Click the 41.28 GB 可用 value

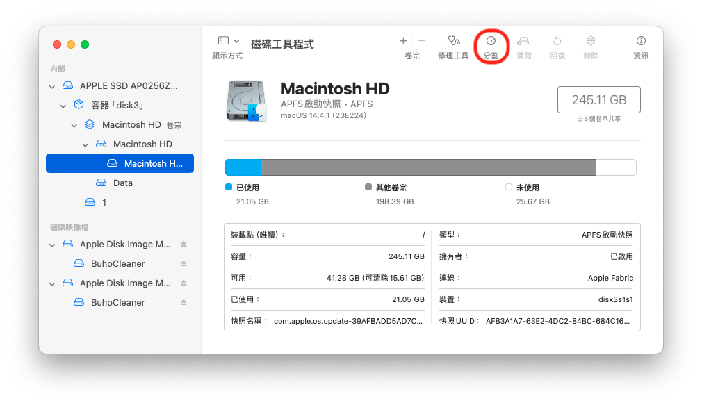[x=375, y=278]
